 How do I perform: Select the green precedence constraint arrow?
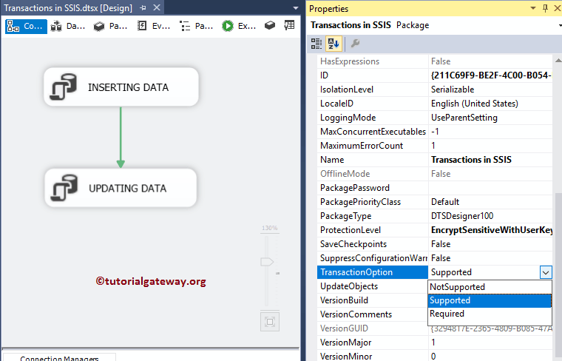click(x=121, y=138)
